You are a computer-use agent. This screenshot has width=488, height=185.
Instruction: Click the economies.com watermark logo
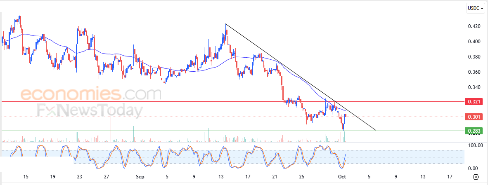tap(85, 94)
